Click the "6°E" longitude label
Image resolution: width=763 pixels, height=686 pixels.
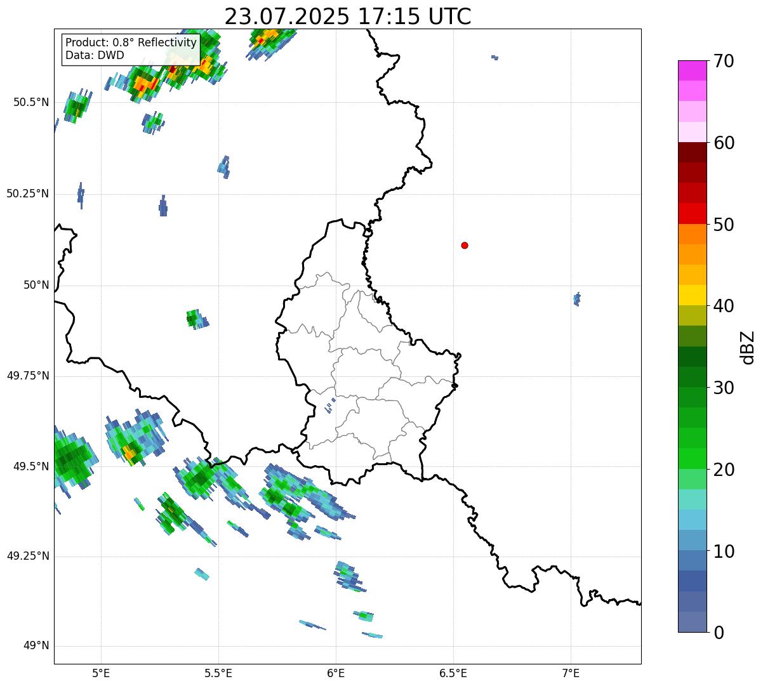(x=336, y=673)
